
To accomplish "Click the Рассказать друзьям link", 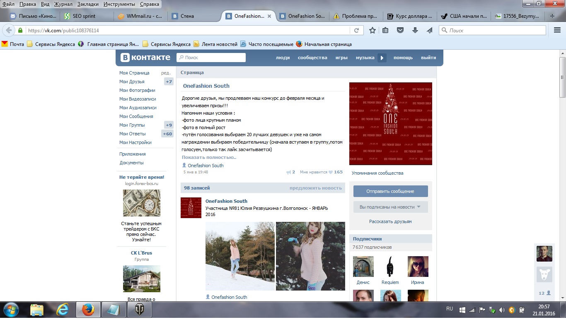I will pos(390,221).
